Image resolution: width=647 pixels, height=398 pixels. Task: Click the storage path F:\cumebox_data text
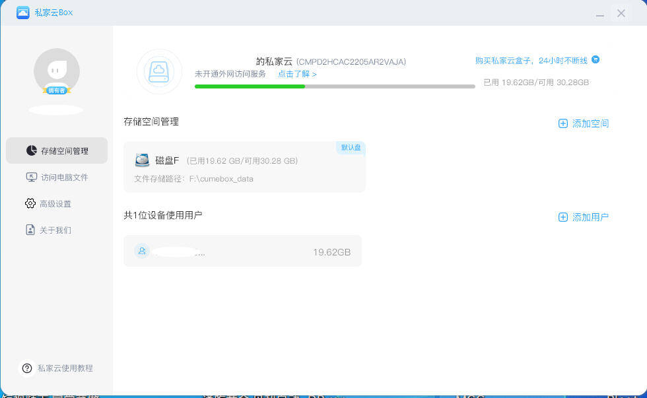coord(221,179)
